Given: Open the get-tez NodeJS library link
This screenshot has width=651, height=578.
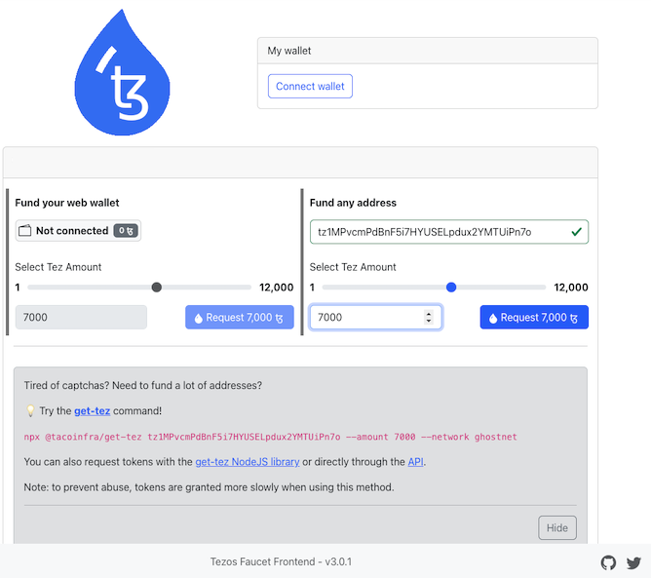Looking at the screenshot, I should pyautogui.click(x=248, y=462).
